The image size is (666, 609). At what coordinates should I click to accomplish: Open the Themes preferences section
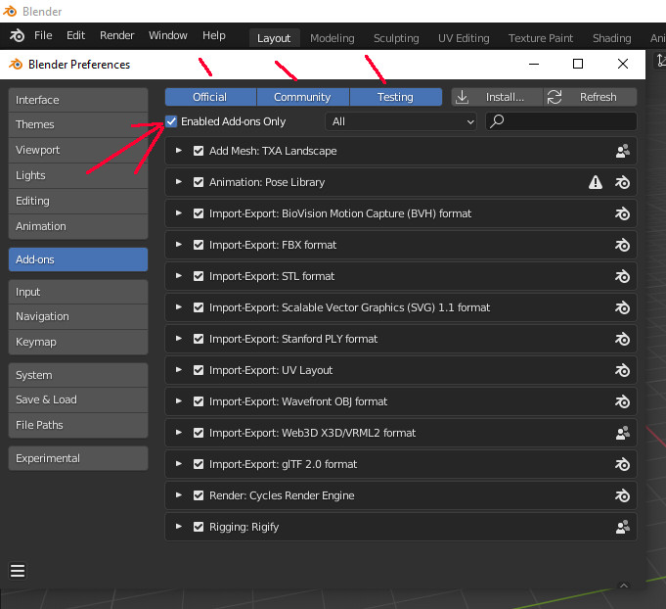(78, 124)
